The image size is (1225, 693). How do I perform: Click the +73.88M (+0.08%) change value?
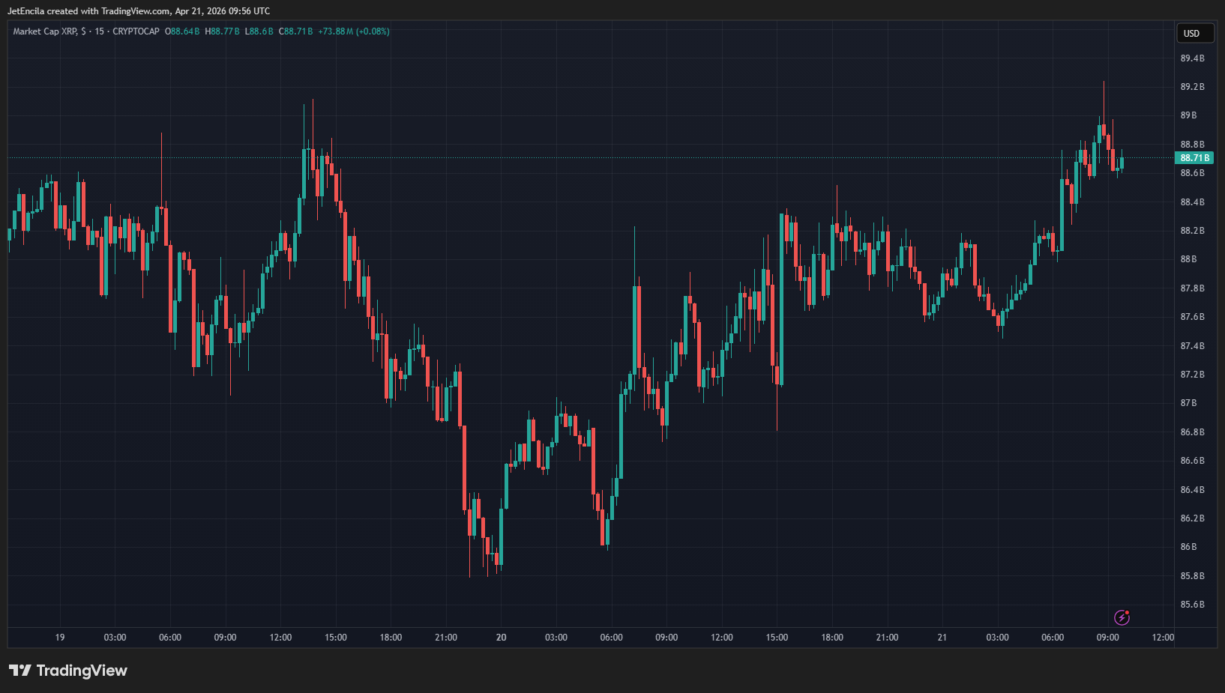(354, 31)
